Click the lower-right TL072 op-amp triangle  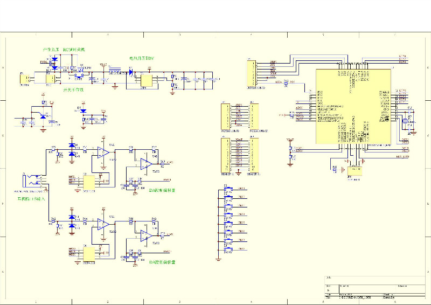point(145,235)
